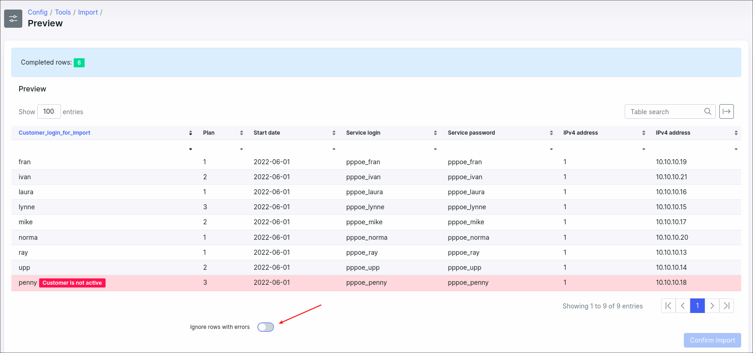
Task: Click the Service password header label
Action: pos(471,133)
